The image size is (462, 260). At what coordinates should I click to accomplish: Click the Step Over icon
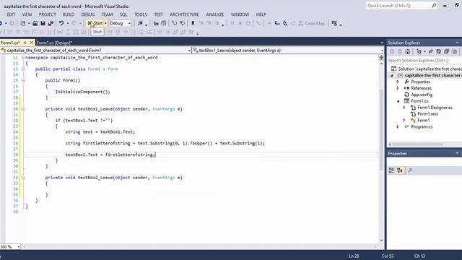tap(285, 23)
